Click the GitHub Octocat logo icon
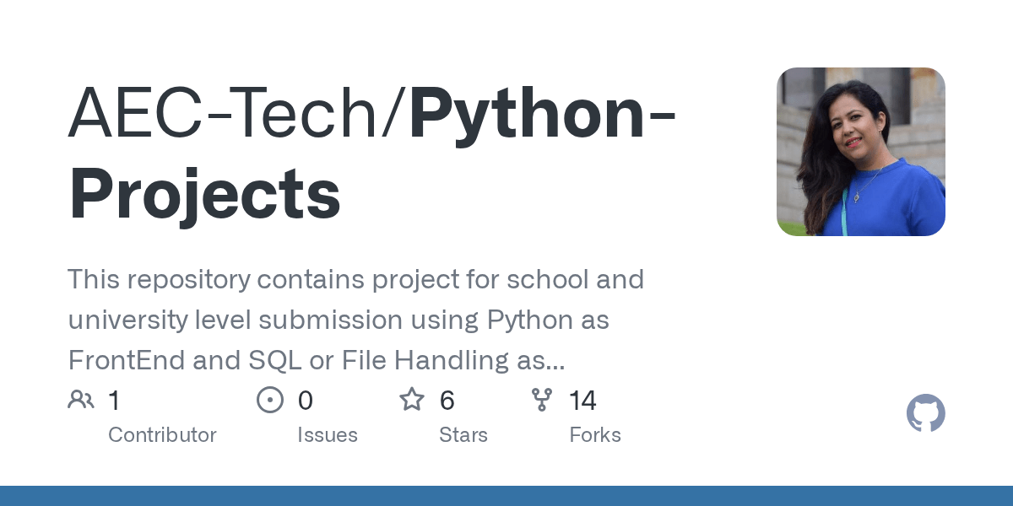Image resolution: width=1013 pixels, height=506 pixels. (x=926, y=414)
